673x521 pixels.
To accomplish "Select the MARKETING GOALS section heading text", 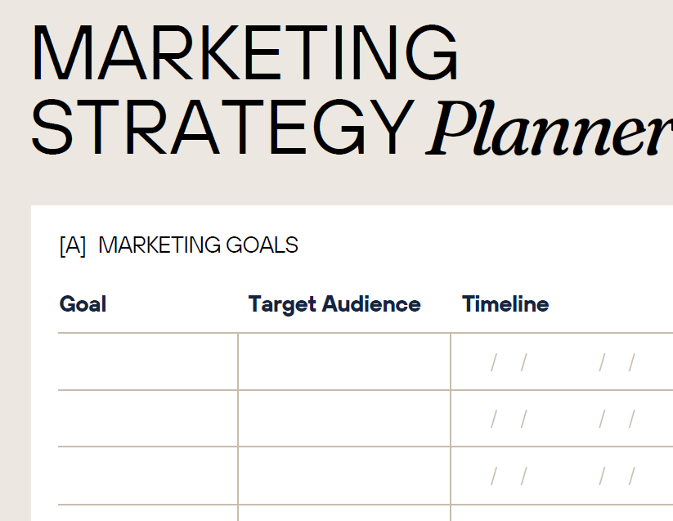I will pos(198,245).
